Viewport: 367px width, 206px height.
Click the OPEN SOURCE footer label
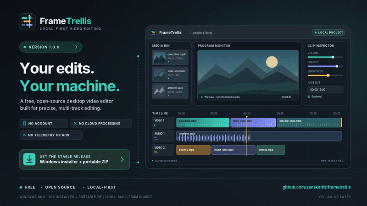tap(60, 187)
